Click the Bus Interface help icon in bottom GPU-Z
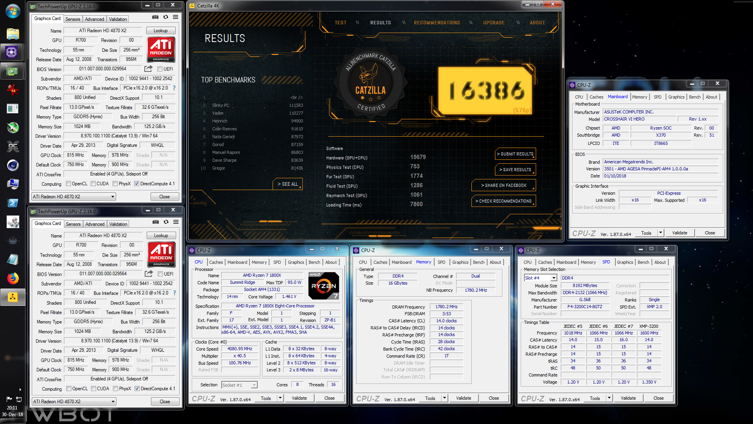 (175, 293)
